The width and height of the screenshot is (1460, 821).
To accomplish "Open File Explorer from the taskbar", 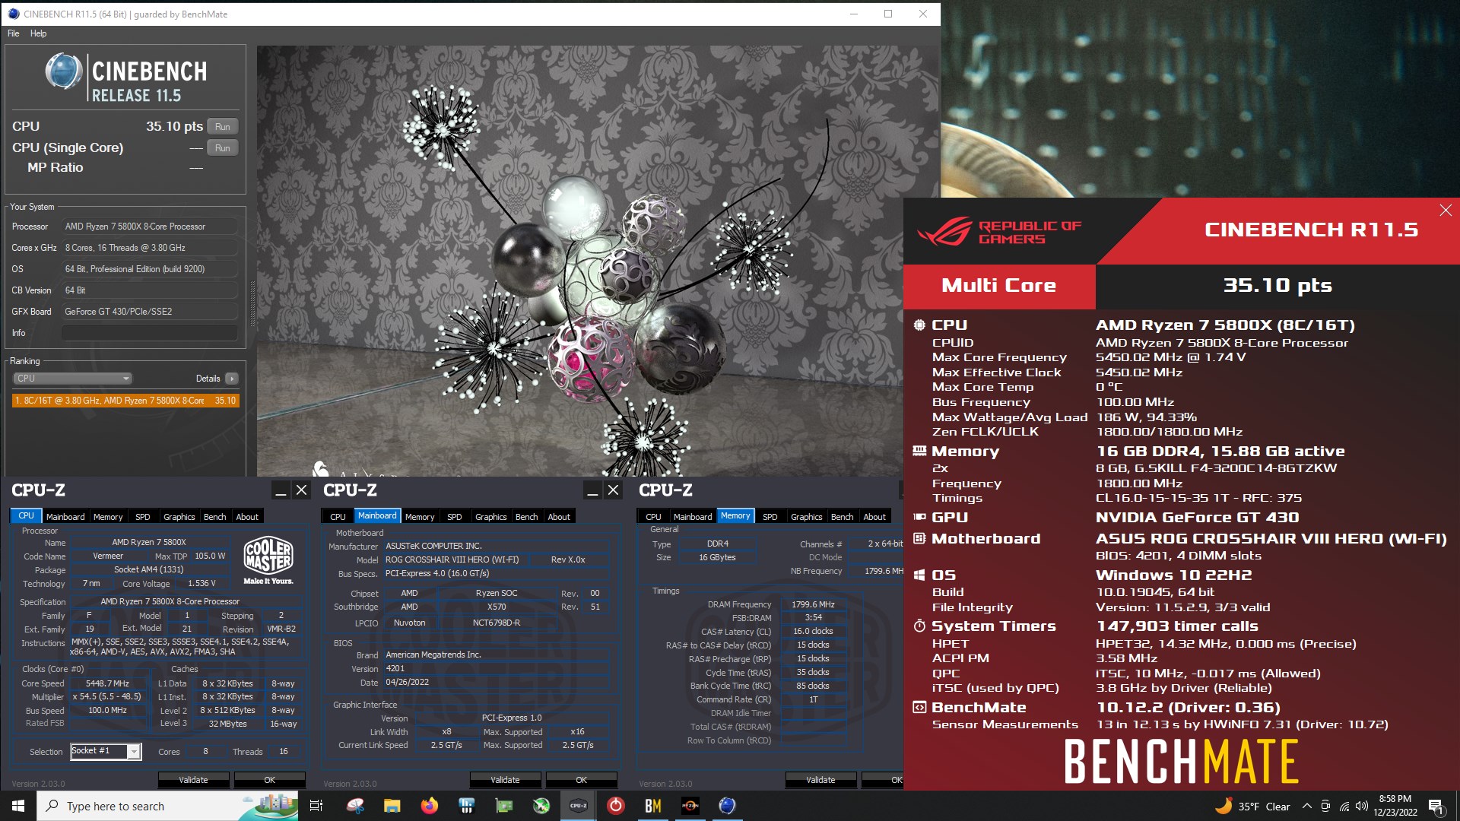I will (392, 806).
